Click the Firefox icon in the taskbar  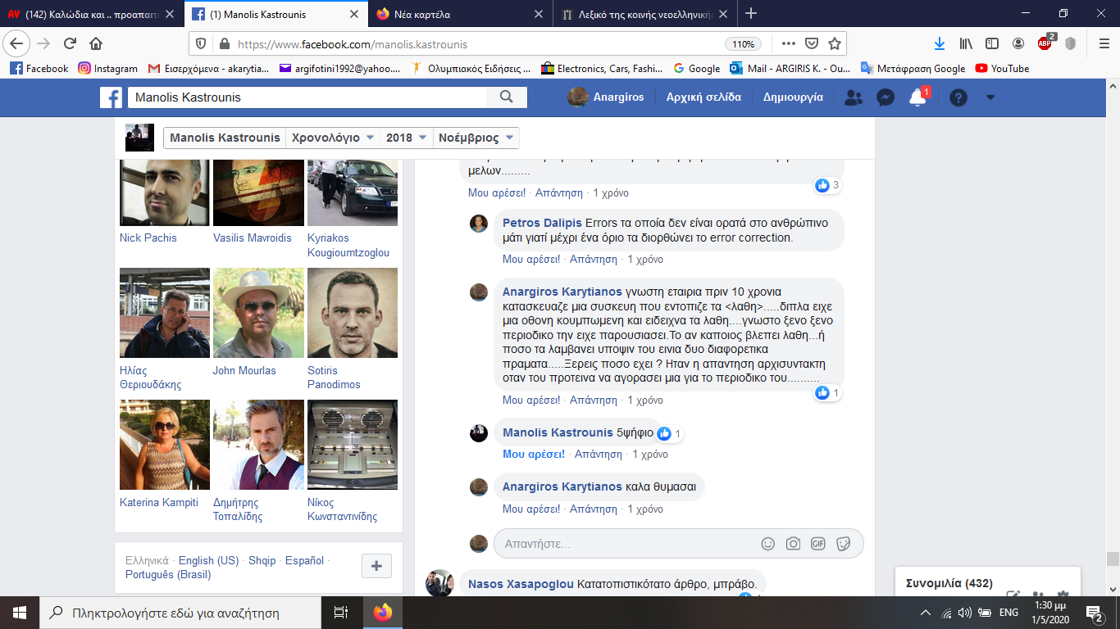382,613
